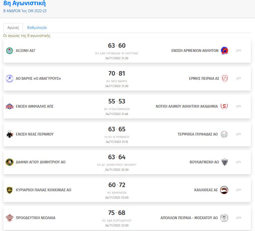The width and height of the screenshot is (255, 231).
Task: Open the Β ΑΝΔΡΩΝ 1ος ΟΜ 2022-23 link
Action: pyautogui.click(x=25, y=11)
